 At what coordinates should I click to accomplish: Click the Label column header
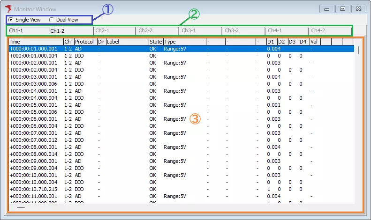pyautogui.click(x=127, y=42)
